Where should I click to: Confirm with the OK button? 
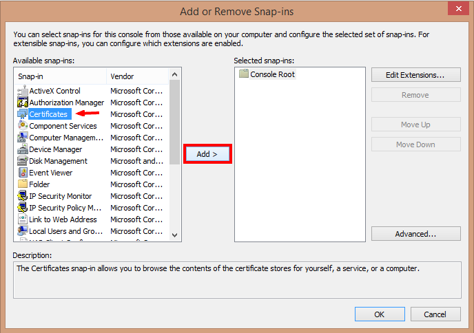tap(380, 314)
